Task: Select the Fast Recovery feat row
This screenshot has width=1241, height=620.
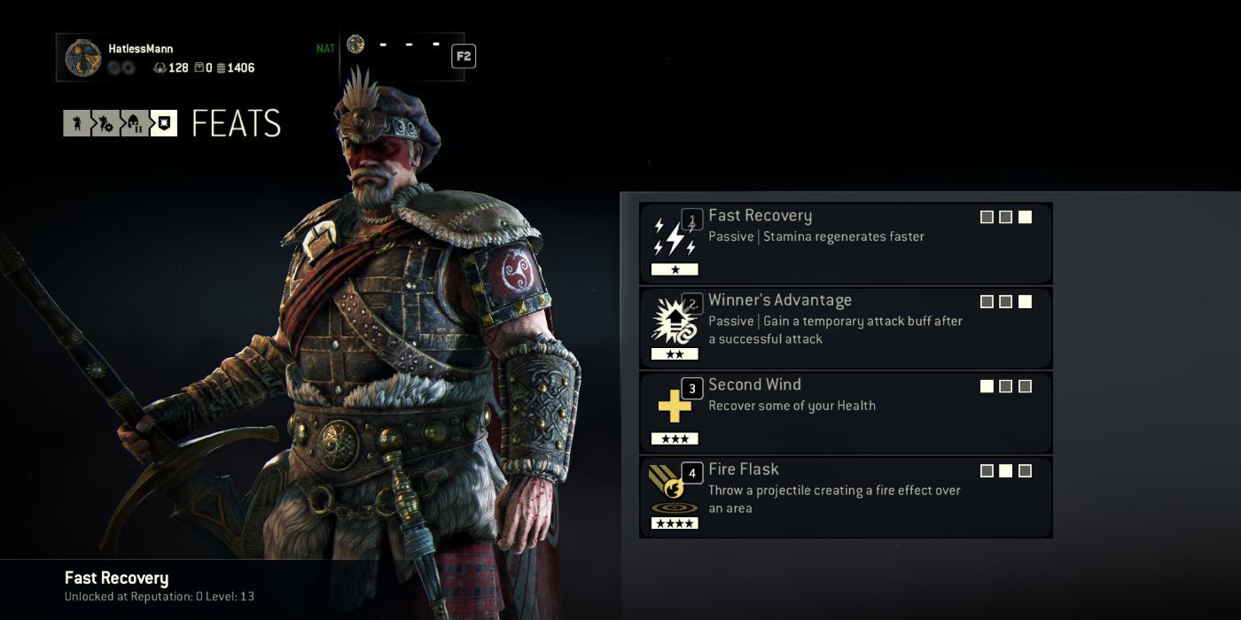Action: 846,244
